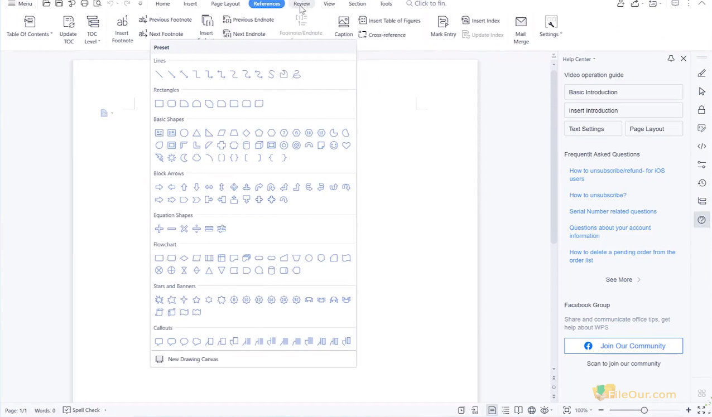Click the Join Our Community button
Viewport: 712px width, 417px height.
pyautogui.click(x=623, y=346)
